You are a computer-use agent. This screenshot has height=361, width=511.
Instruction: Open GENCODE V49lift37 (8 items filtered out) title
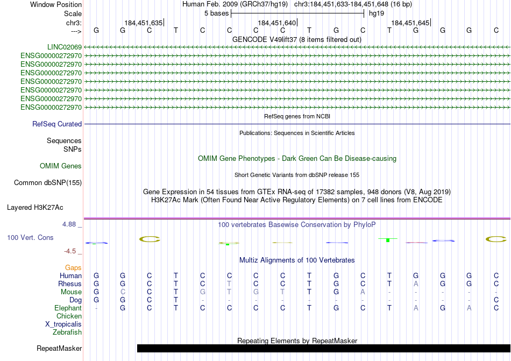tap(297, 40)
